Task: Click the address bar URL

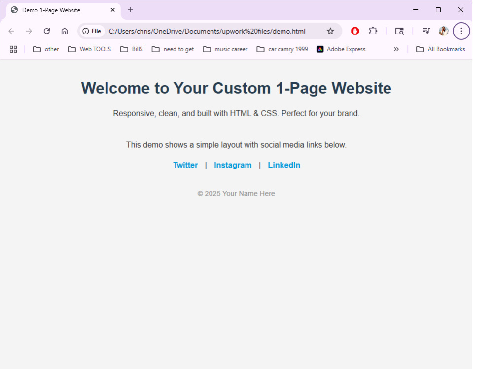Action: [x=207, y=31]
